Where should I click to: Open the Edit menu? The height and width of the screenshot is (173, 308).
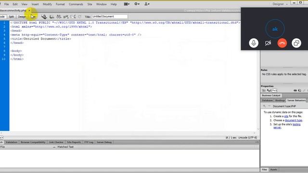pos(15,4)
